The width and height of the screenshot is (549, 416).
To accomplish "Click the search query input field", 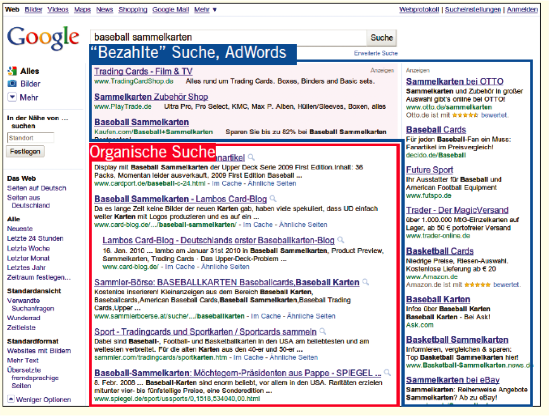I will pos(229,37).
